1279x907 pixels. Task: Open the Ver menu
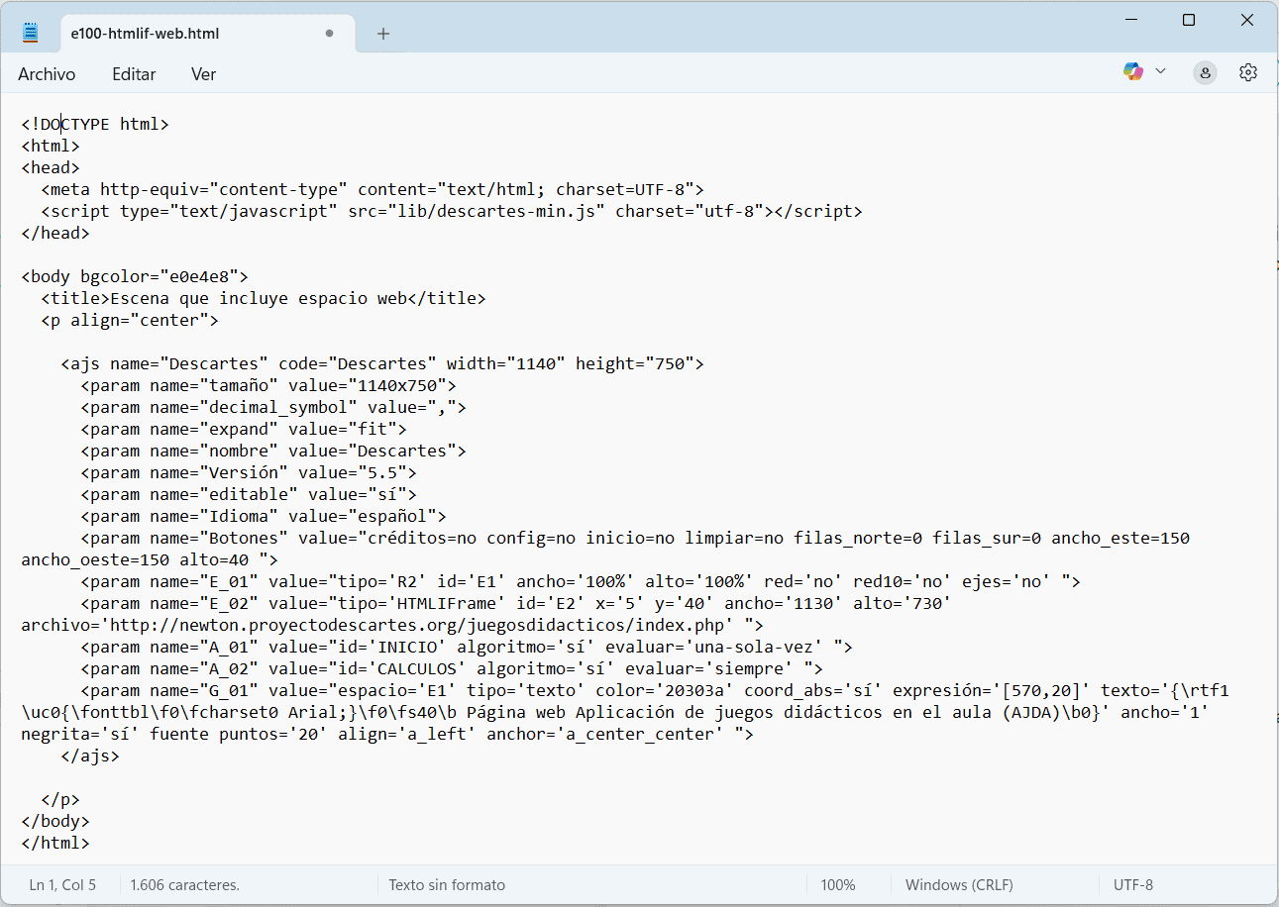203,74
